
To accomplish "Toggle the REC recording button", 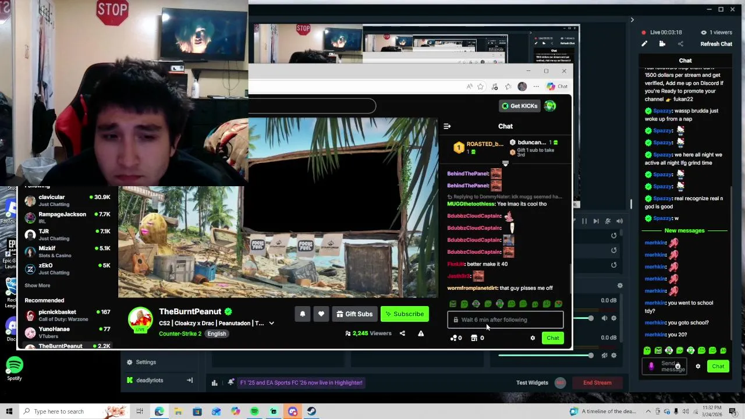I will pyautogui.click(x=560, y=383).
